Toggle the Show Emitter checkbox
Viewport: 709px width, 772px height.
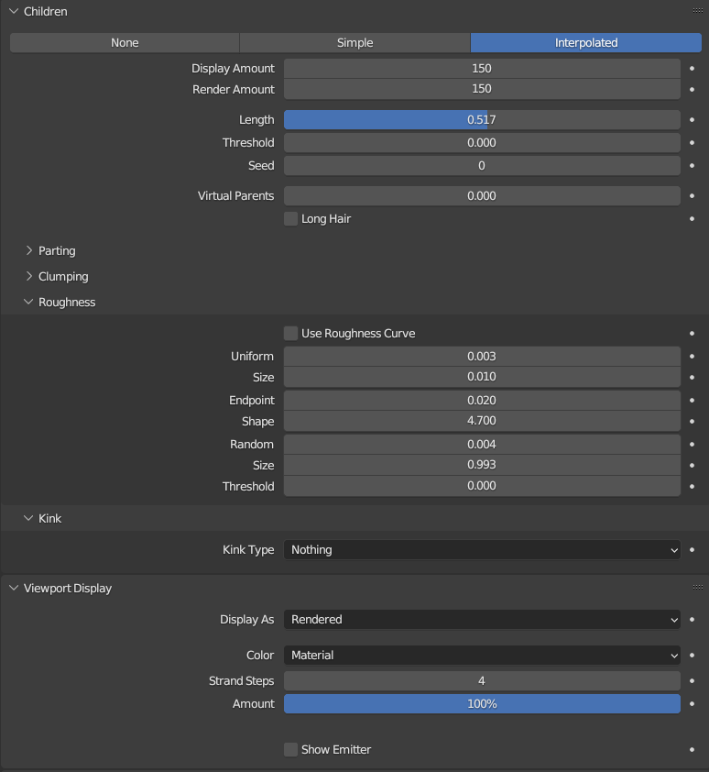291,750
